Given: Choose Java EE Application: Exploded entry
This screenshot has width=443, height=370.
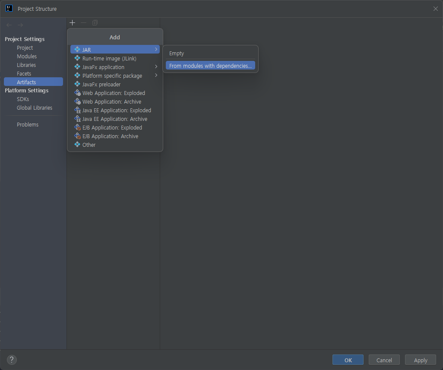Looking at the screenshot, I should 115,110.
